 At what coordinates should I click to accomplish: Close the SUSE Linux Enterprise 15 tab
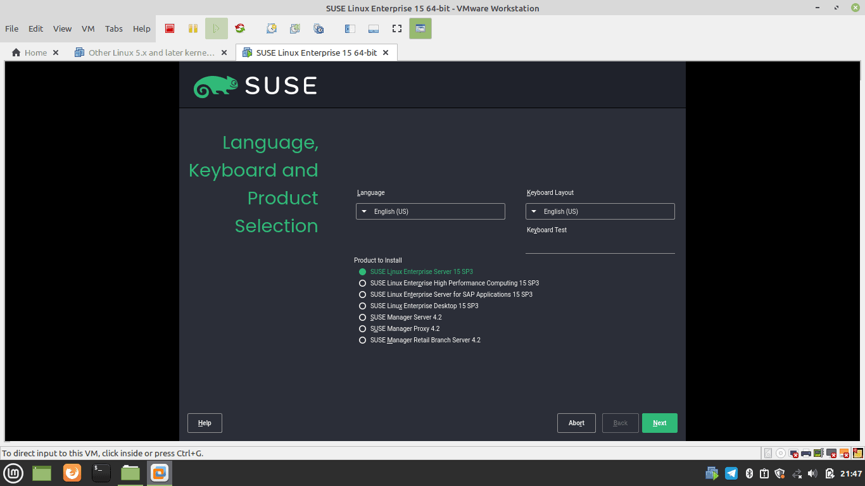point(386,53)
